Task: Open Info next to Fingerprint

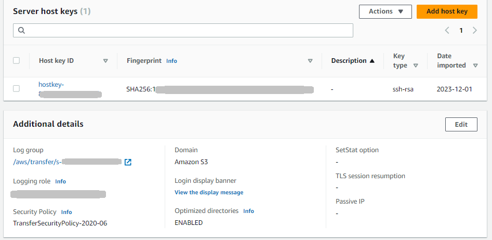Action: pos(171,61)
